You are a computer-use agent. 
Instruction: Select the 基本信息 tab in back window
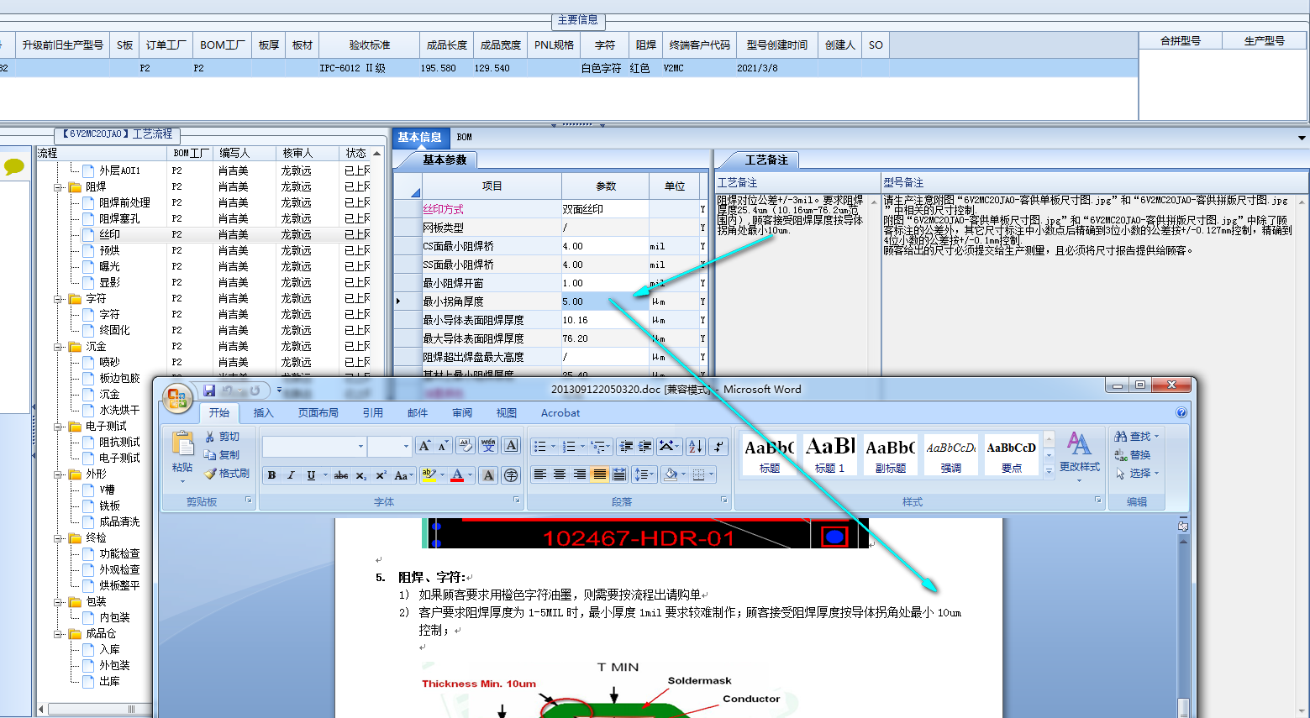(419, 137)
